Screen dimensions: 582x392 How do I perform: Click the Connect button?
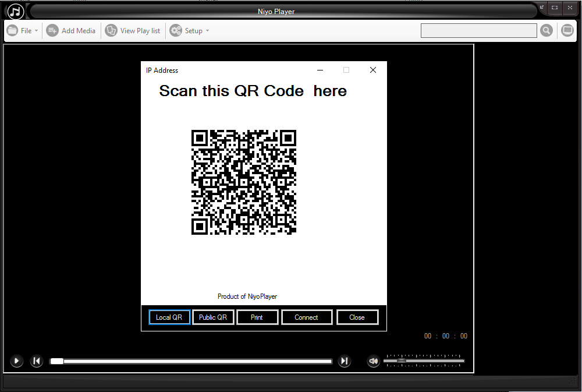tap(307, 317)
